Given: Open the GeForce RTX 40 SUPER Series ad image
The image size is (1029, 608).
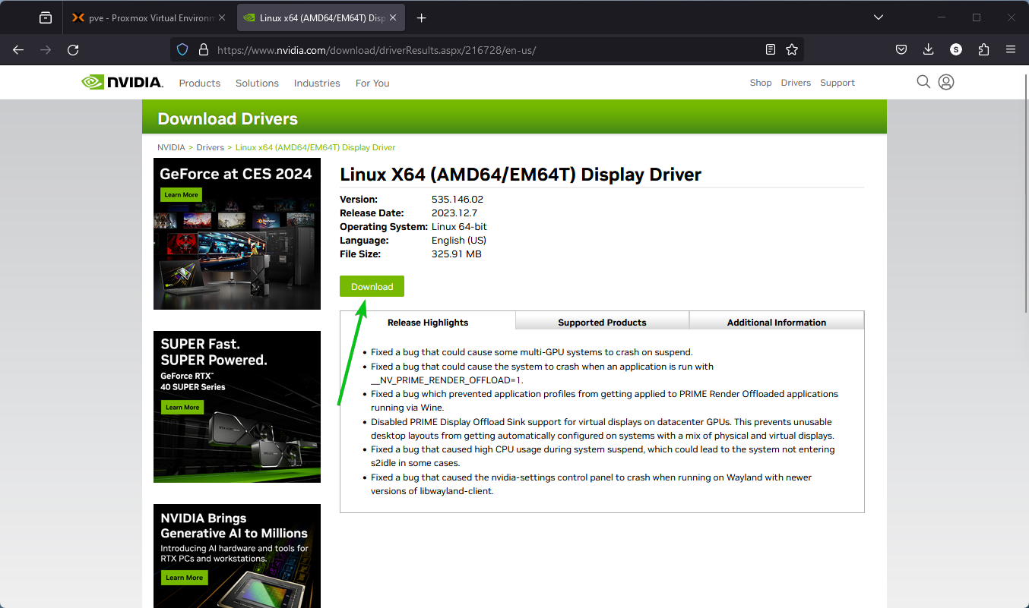Looking at the screenshot, I should click(237, 407).
